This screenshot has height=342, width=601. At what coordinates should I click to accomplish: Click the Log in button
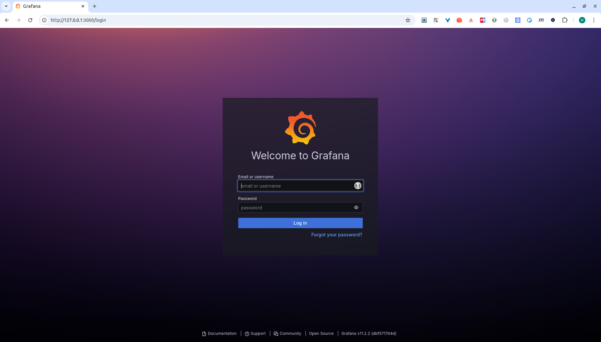[300, 223]
